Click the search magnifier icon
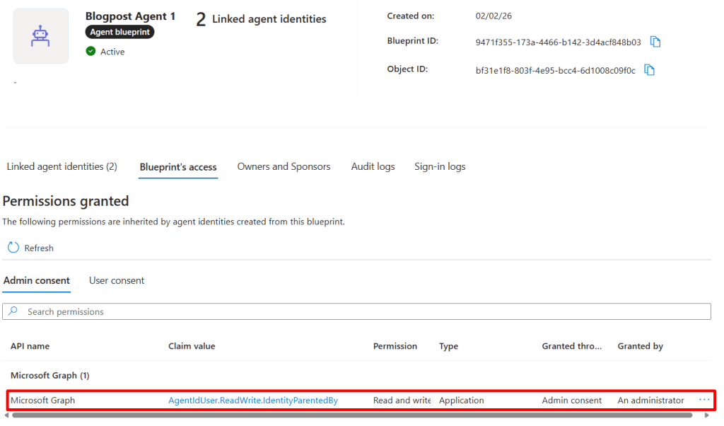This screenshot has height=426, width=724. [x=14, y=311]
